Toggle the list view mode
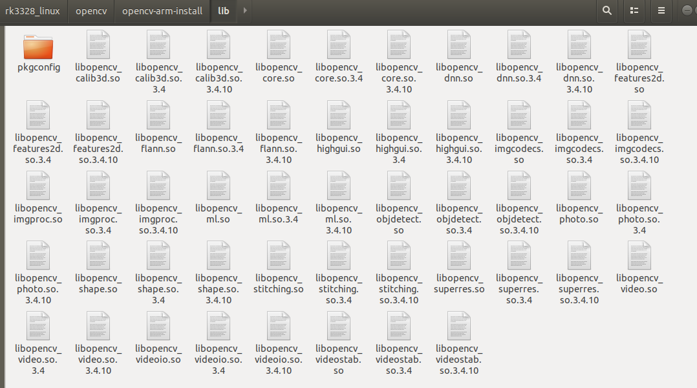Screen dimensions: 697x388 click(634, 11)
